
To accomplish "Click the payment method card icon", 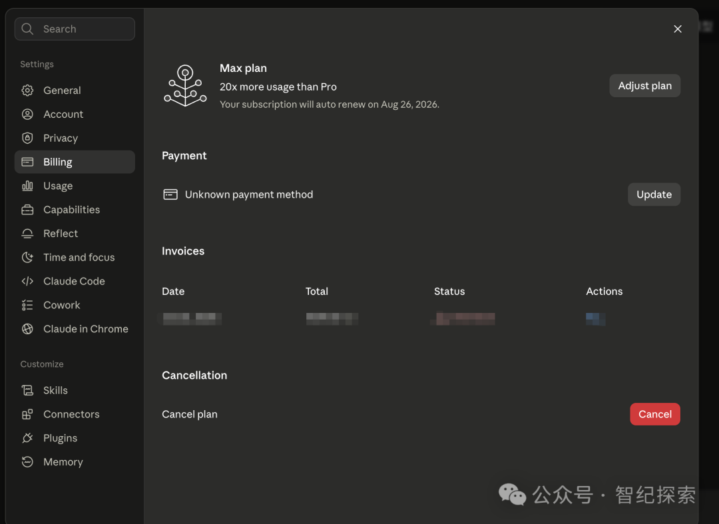I will pyautogui.click(x=170, y=194).
